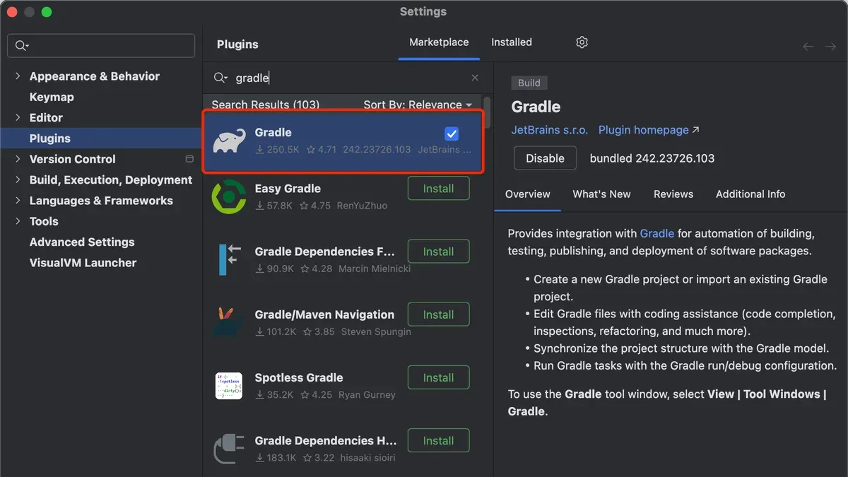Click the Search Results (103) label
Screen dimensions: 848x477
266,105
